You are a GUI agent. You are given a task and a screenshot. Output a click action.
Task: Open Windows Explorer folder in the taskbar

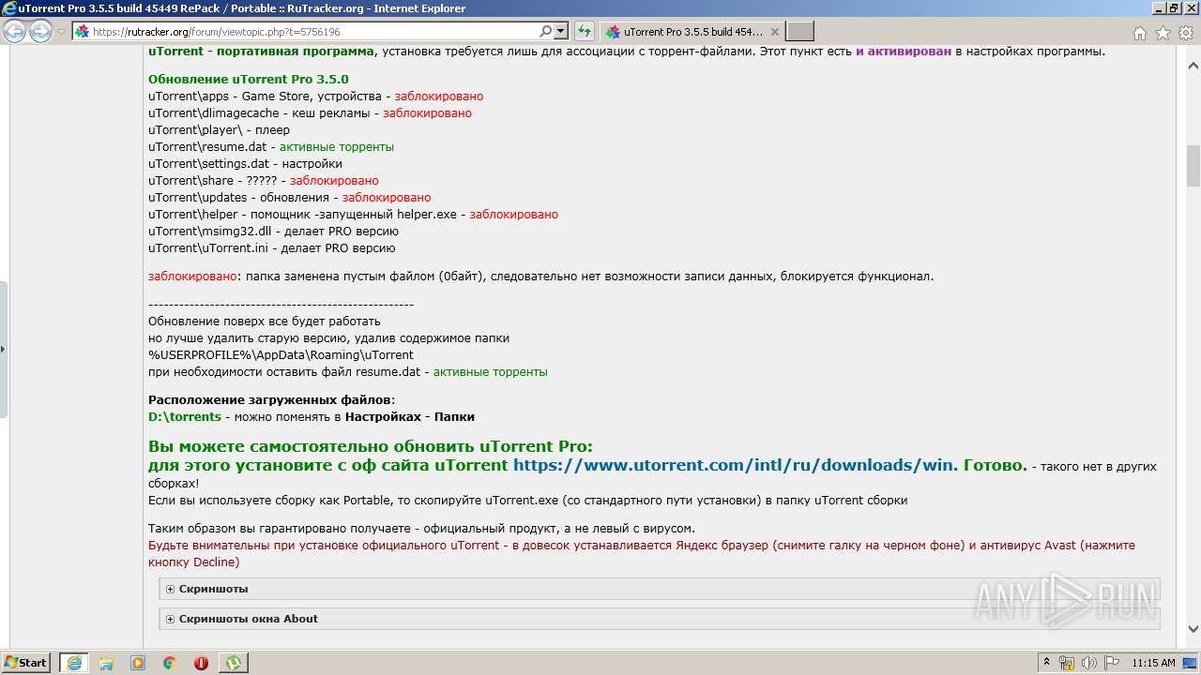[x=106, y=662]
